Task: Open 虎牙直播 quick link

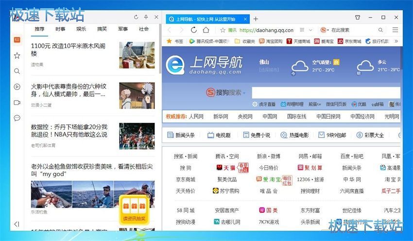Action: [264, 104]
